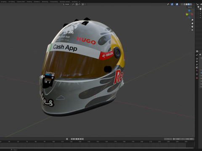Toggle auto keying record button in timeline
202x151 pixels.
(67, 139)
